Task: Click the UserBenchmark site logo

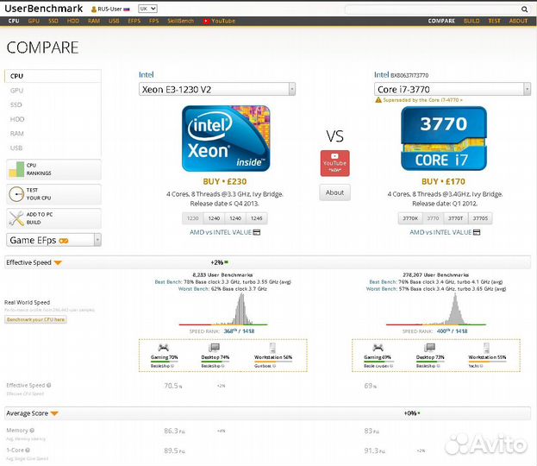Action: [43, 9]
